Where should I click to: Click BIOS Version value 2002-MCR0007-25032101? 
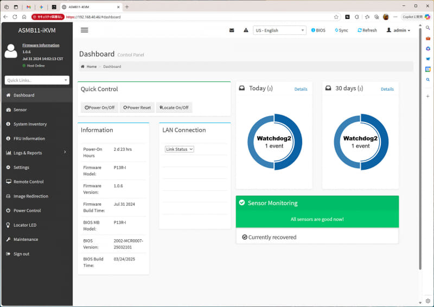coord(129,244)
